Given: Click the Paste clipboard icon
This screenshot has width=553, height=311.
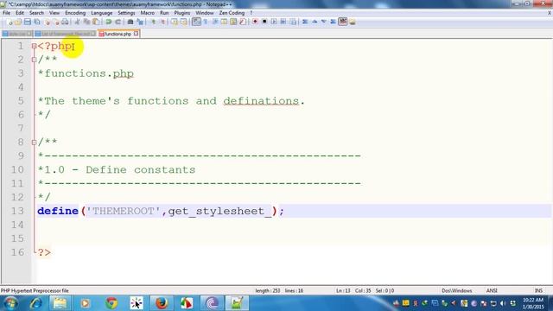Looking at the screenshot, I should point(96,22).
